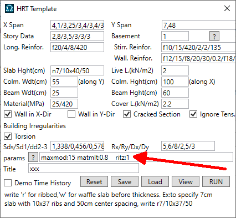
Task: Uncheck the Cracked Section option
Action: click(x=127, y=114)
